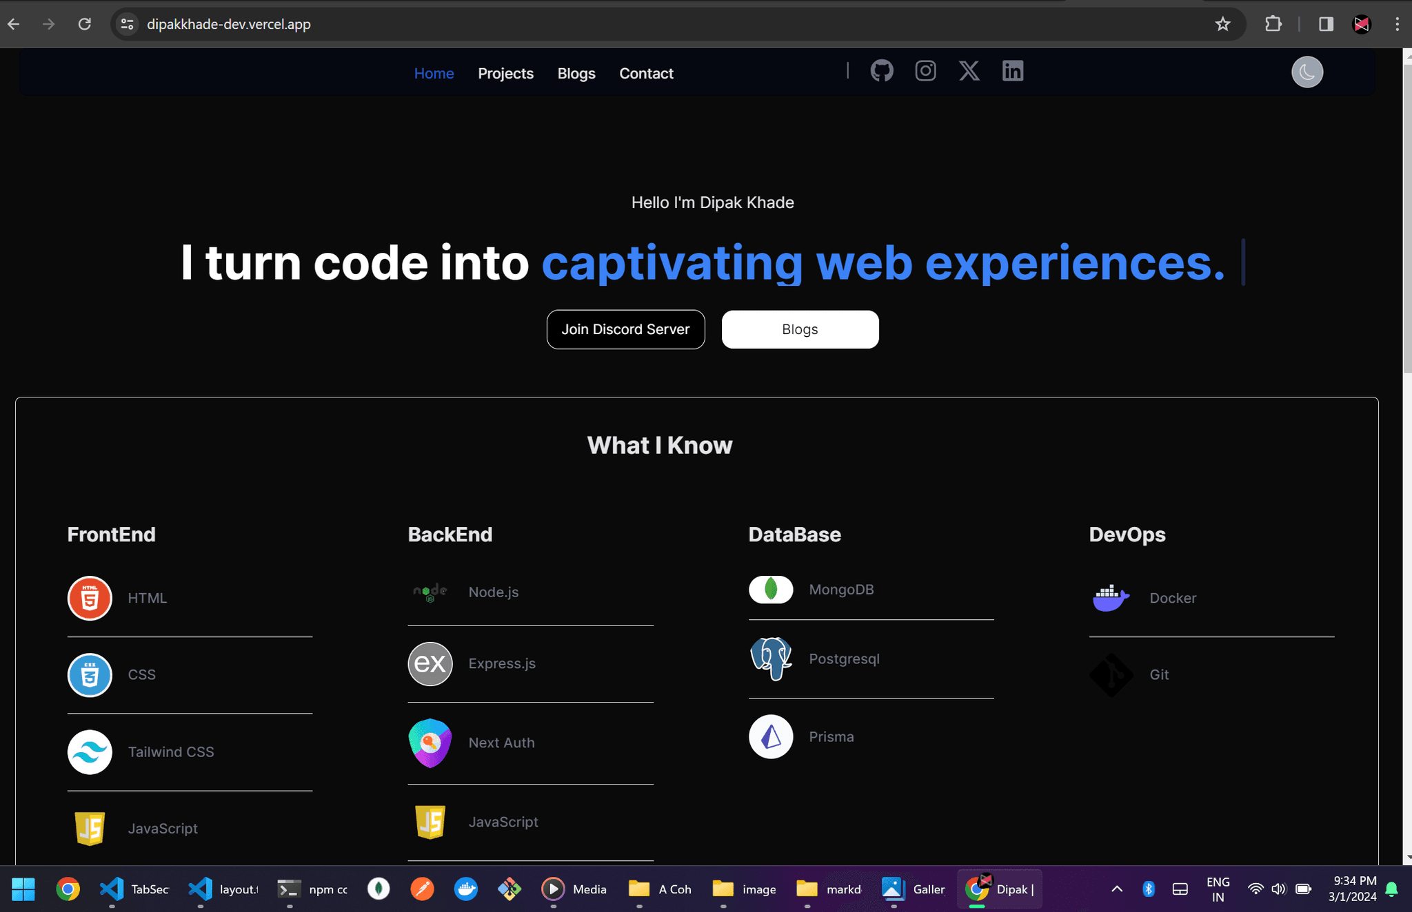
Task: Click the 'captivating web experiences.' blue text
Action: coord(883,262)
